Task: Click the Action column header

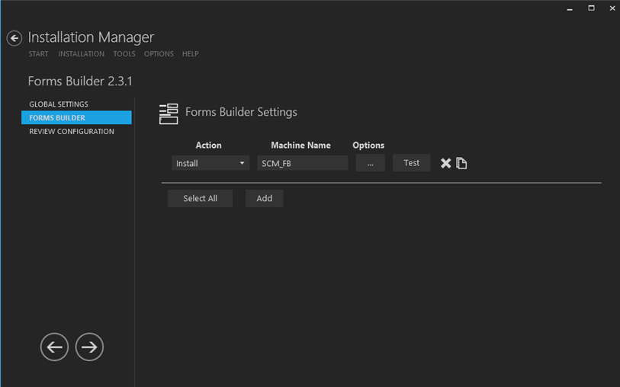Action: (x=208, y=146)
